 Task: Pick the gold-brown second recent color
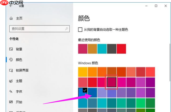click(92, 49)
